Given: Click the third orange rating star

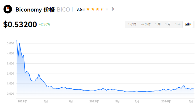Looking at the screenshot, I should (97, 9).
